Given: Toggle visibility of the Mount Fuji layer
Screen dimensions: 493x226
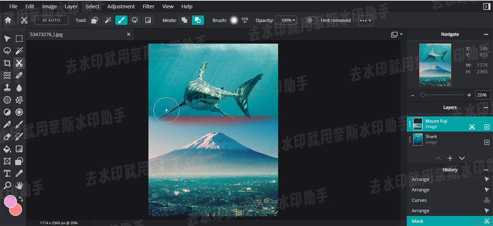Looking at the screenshot, I should tap(486, 127).
